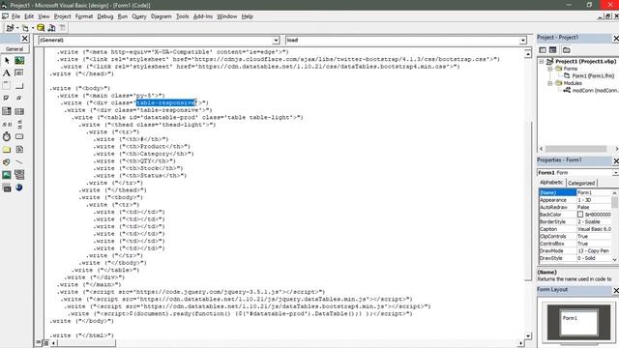
Task: Click the code window horizontal scrollbar thumb
Action: (x=86, y=343)
